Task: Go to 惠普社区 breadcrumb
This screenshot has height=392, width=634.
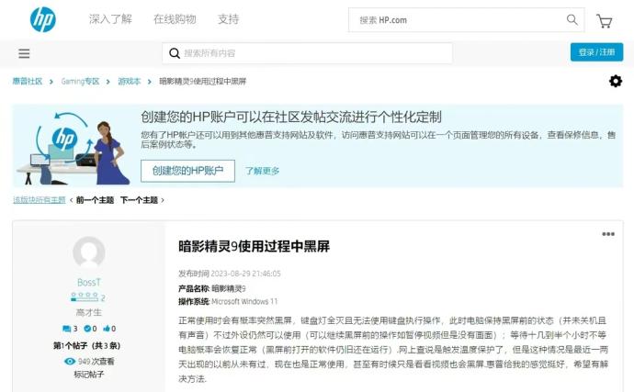Action: [28, 81]
